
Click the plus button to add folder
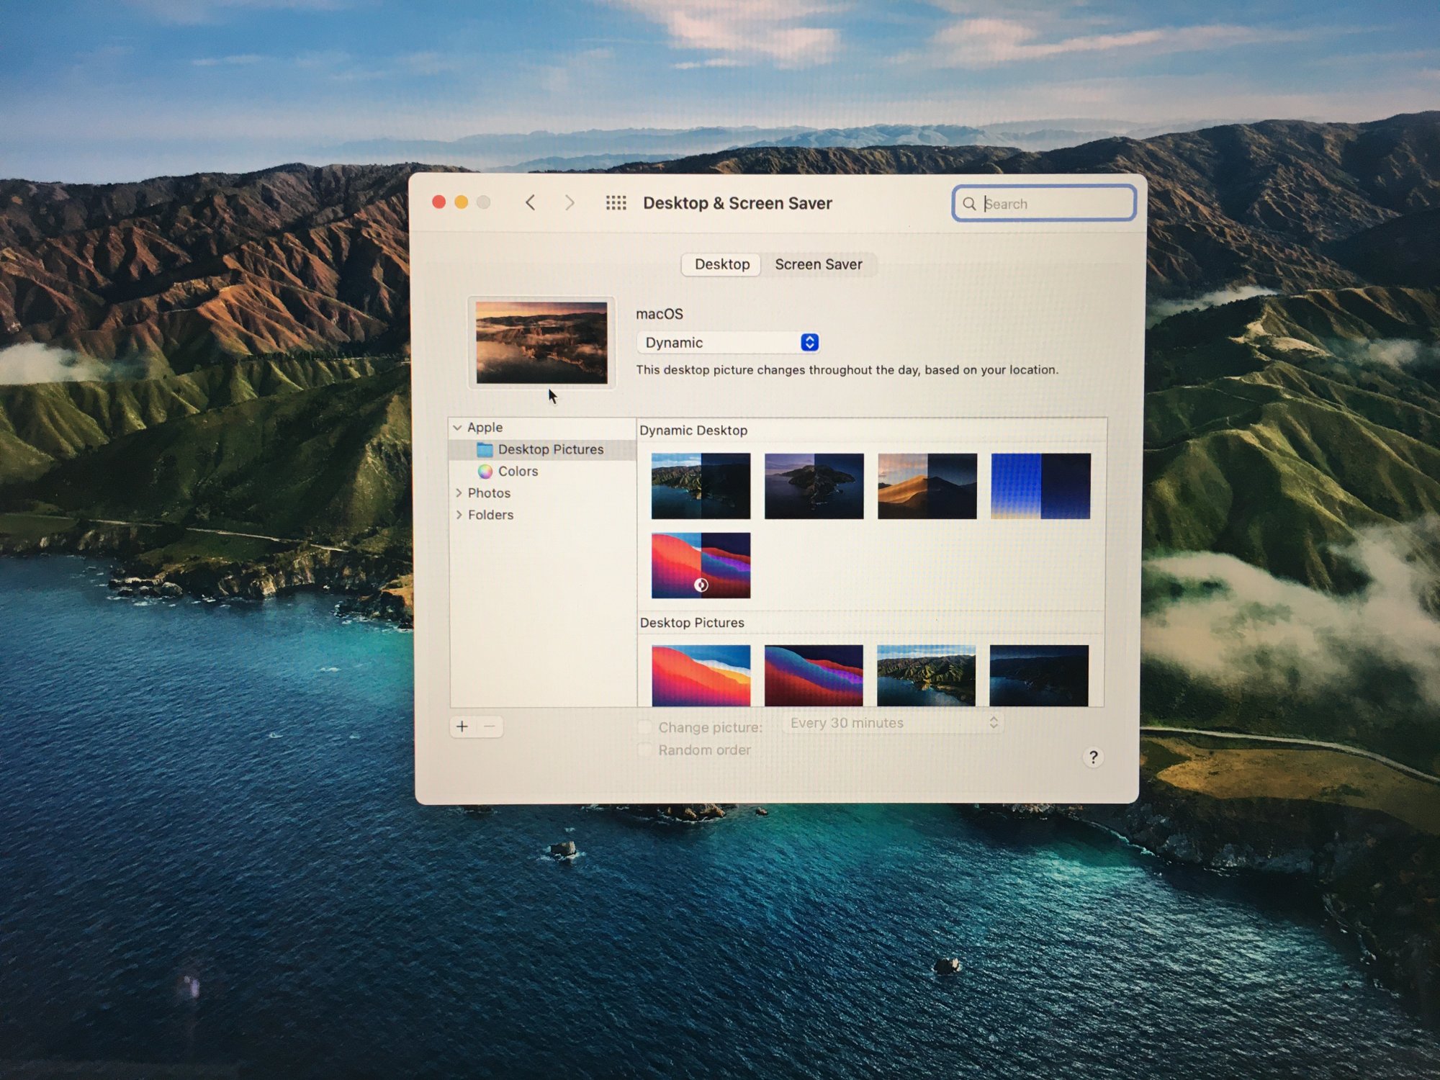(x=462, y=726)
